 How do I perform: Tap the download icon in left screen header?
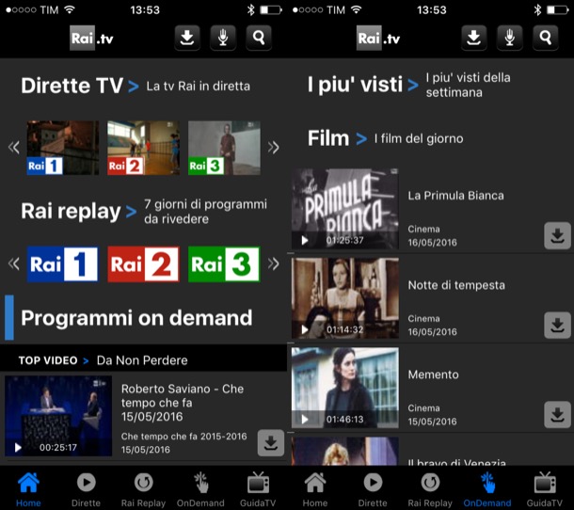187,38
